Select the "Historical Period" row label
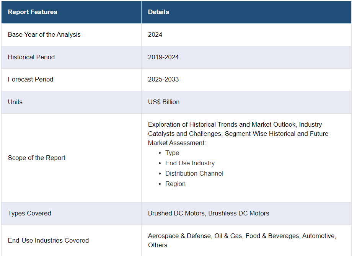This screenshot has width=352, height=256. point(31,57)
